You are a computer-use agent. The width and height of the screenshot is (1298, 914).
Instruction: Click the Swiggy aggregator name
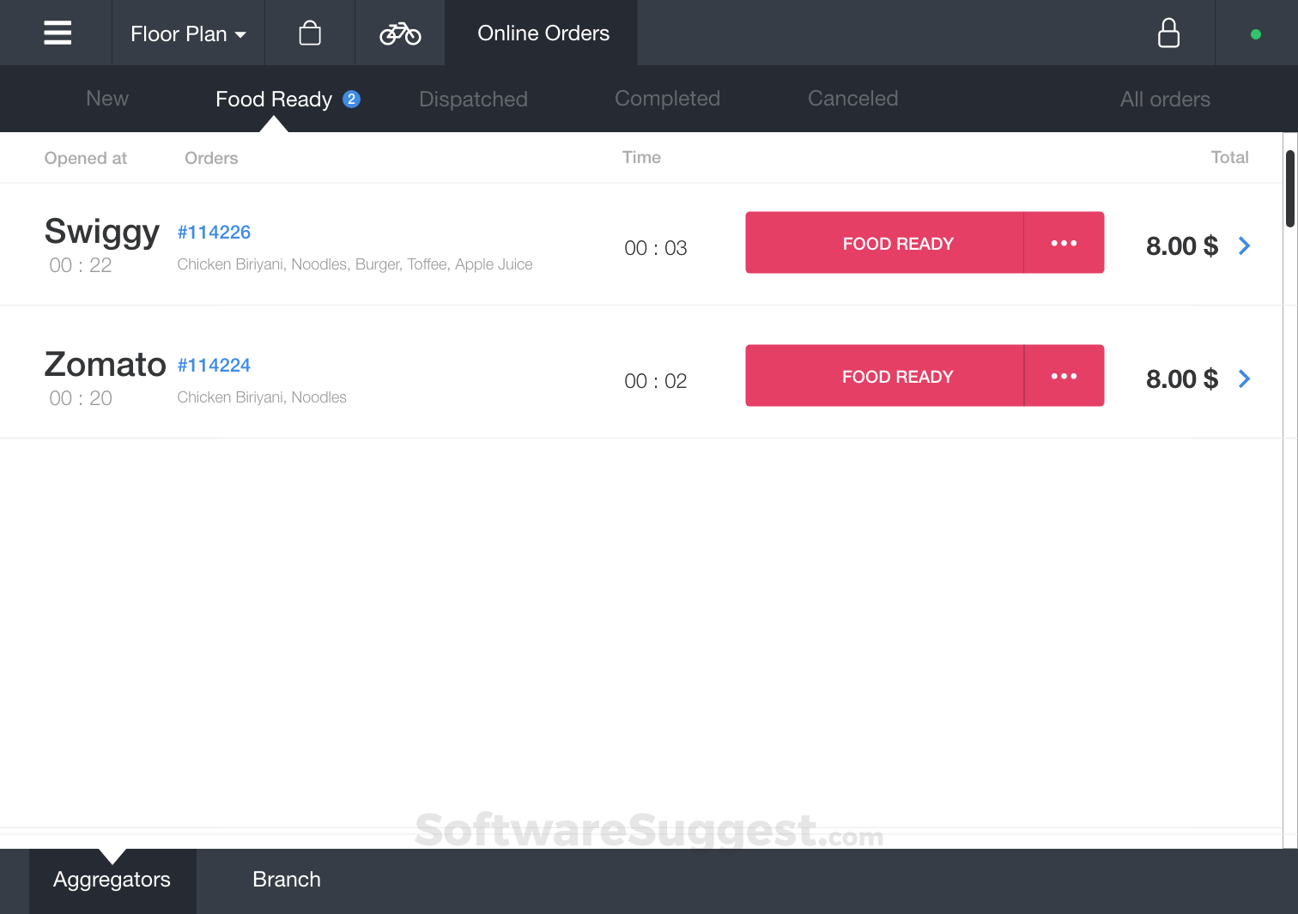coord(102,232)
